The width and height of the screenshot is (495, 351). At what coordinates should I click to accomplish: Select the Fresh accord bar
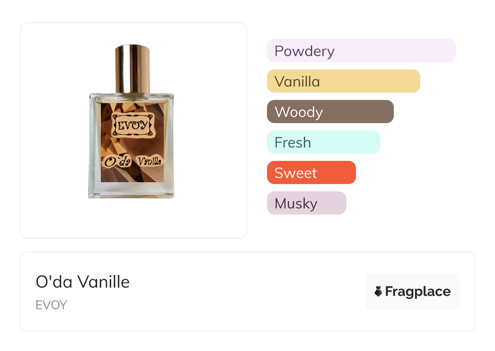tap(323, 142)
